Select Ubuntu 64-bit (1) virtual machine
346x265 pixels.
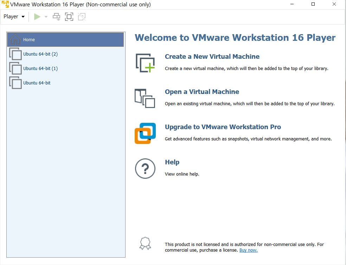(x=65, y=69)
